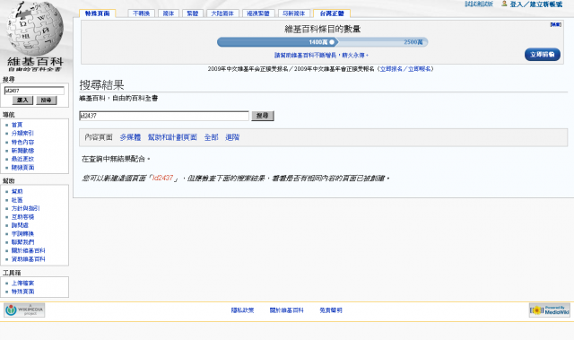This screenshot has height=340, width=574.
Task: Switch to the 简体 variant tab
Action: tap(169, 13)
